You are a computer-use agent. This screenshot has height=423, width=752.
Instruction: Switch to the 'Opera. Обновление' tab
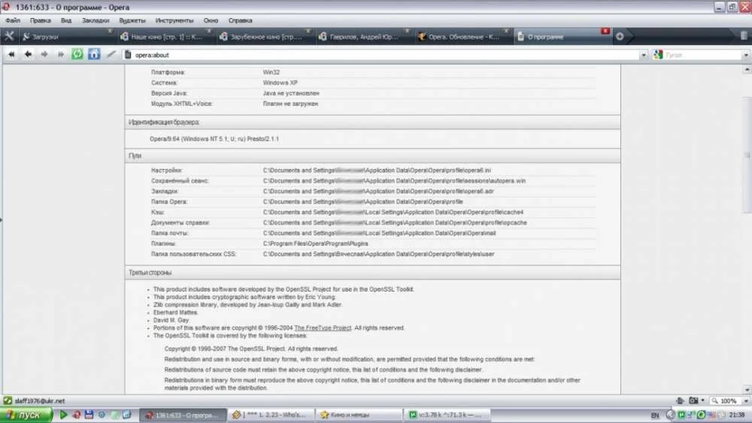pyautogui.click(x=463, y=37)
